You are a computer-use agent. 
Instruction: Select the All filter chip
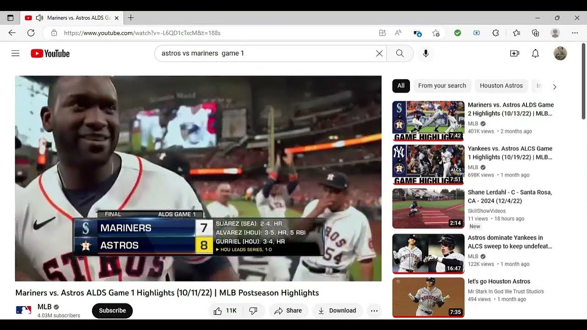(401, 86)
